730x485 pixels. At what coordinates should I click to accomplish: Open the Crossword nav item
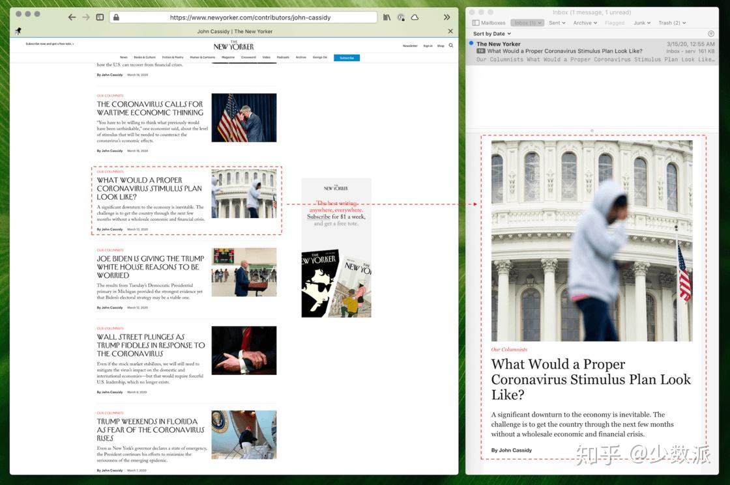coord(248,57)
